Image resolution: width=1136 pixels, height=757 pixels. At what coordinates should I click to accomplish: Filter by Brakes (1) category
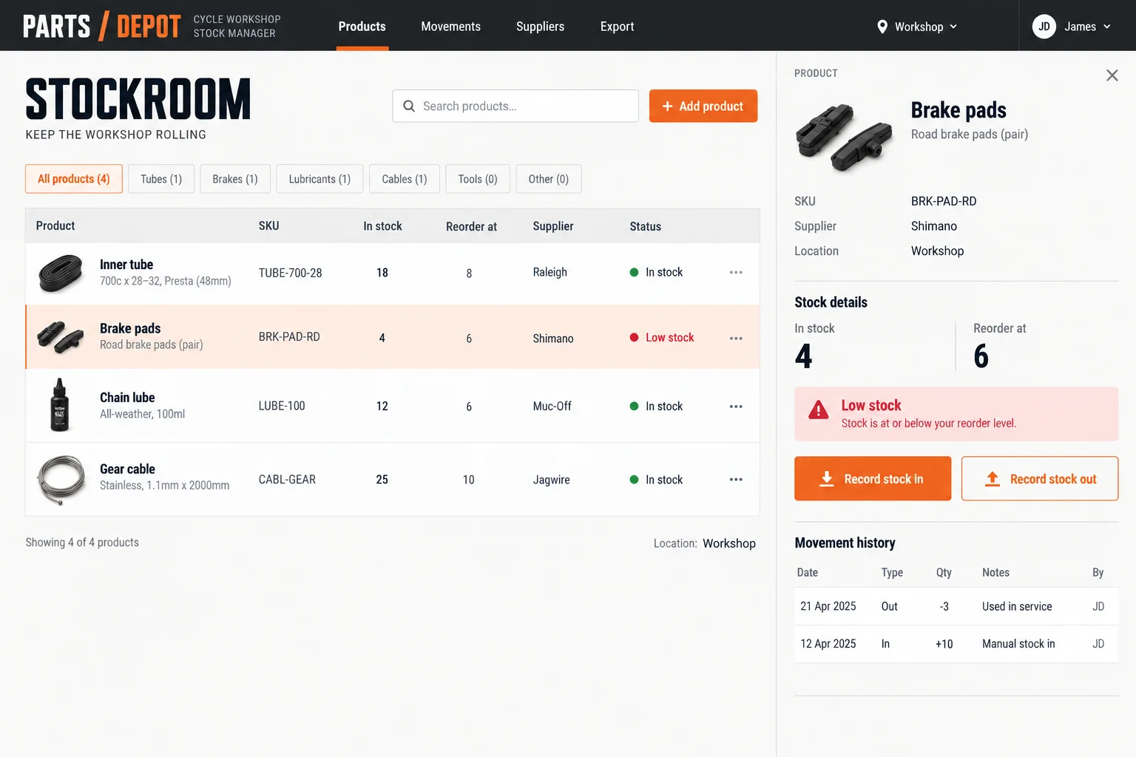pos(235,179)
